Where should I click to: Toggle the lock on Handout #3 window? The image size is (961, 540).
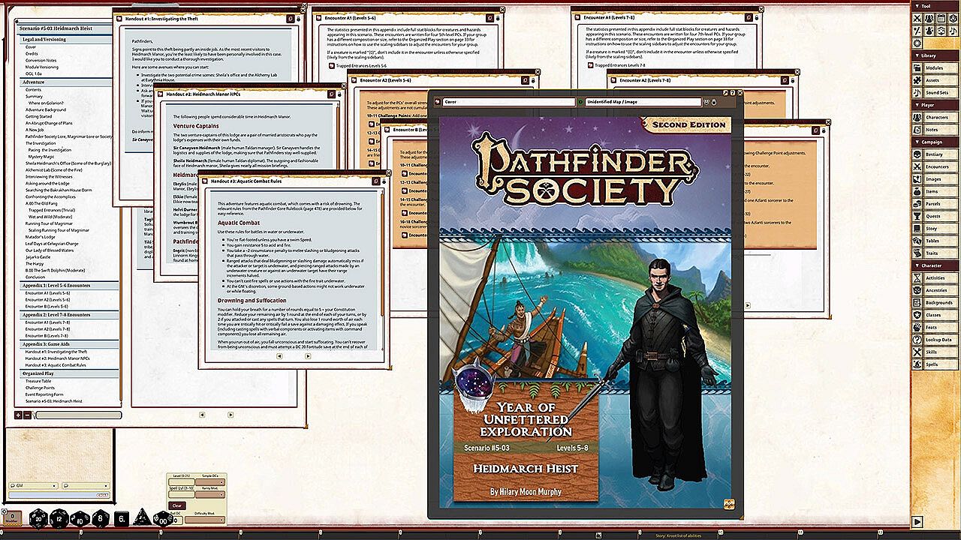click(384, 181)
